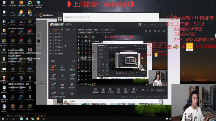
Task: Open Chrome from the taskbar
Action: tap(27, 119)
